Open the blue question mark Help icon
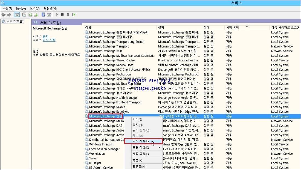 [x=43, y=14]
